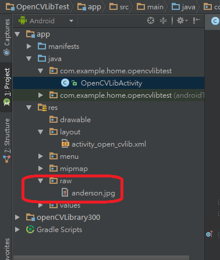Collapse the java folder in tree
This screenshot has width=220, height=260.
(29, 59)
